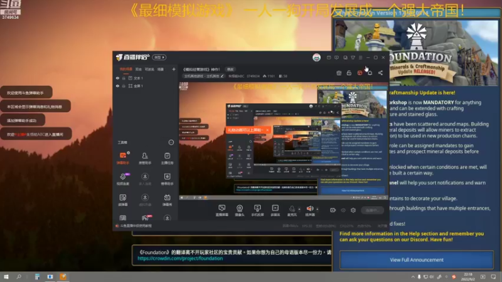Toggle visibility of the 文本 1 source
This screenshot has height=282, width=502.
[x=117, y=78]
